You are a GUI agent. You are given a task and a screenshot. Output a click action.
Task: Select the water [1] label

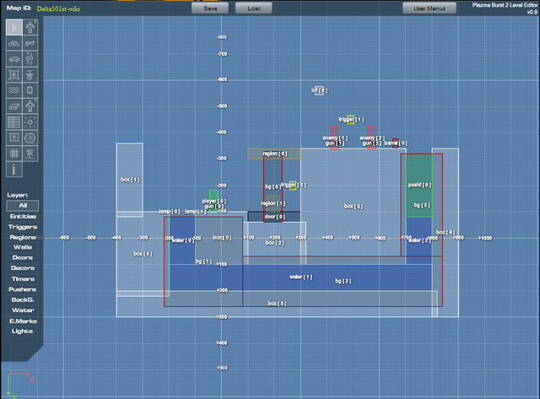click(x=301, y=277)
